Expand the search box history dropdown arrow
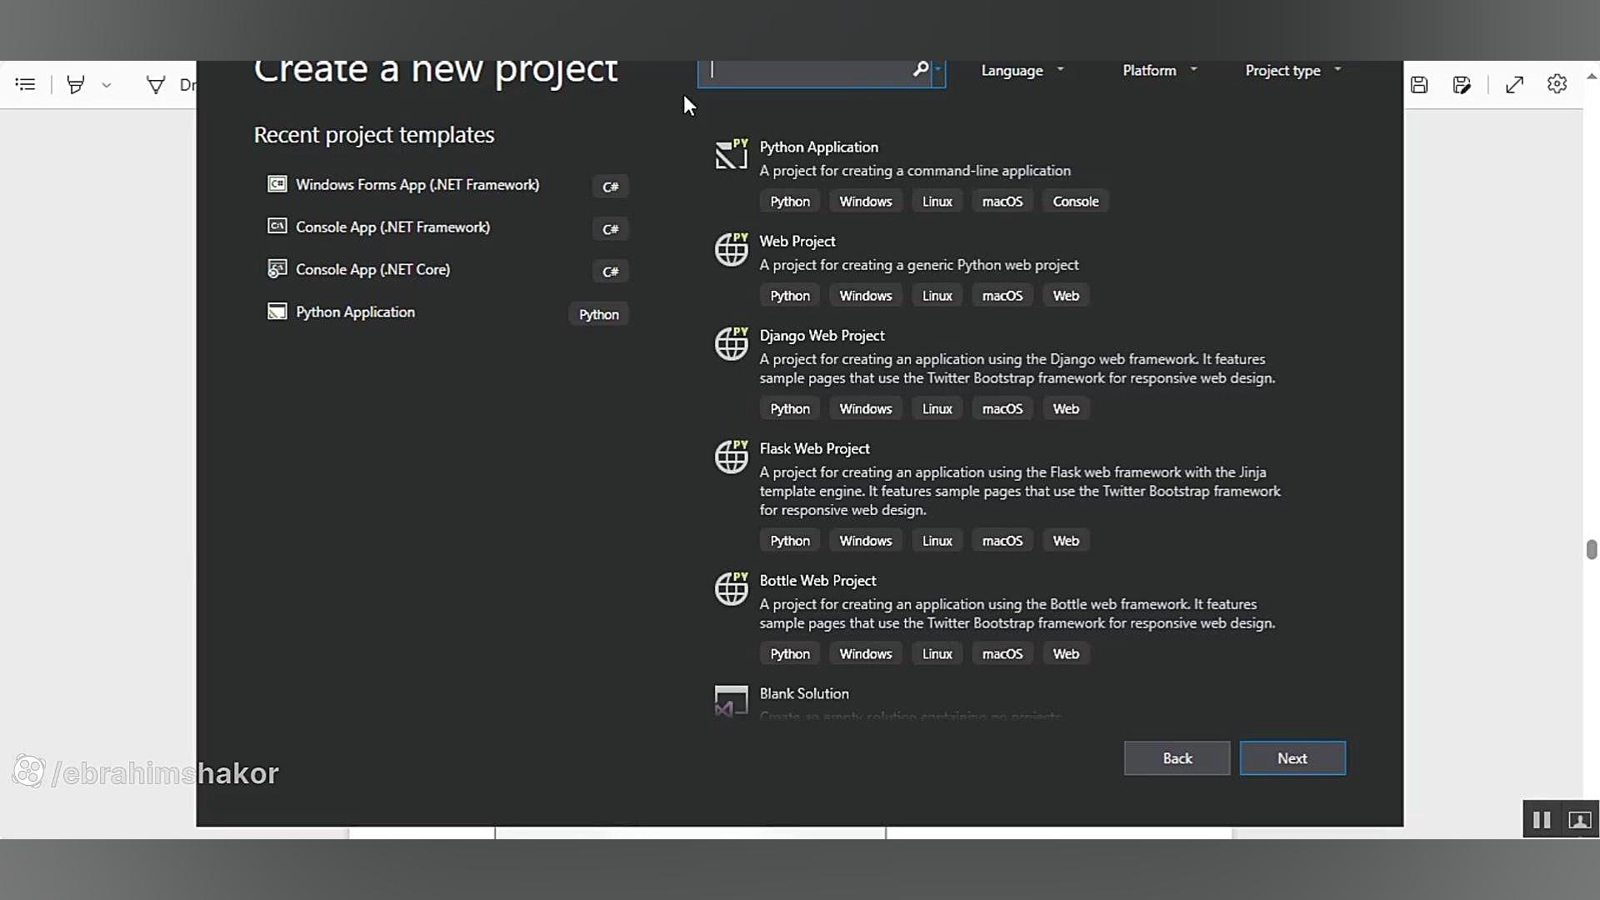This screenshot has height=900, width=1600. [938, 70]
